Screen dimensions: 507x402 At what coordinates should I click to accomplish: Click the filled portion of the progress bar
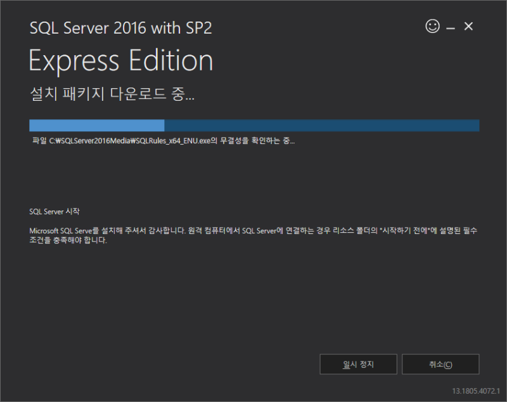(95, 125)
